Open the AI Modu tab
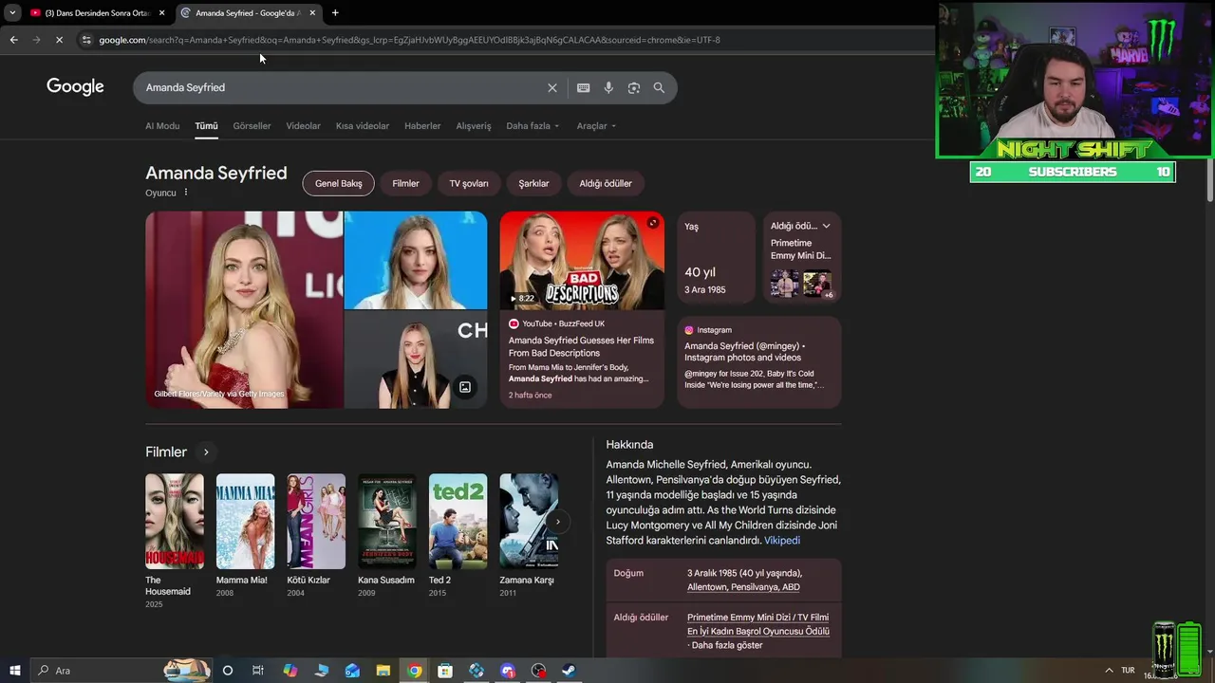 (162, 125)
